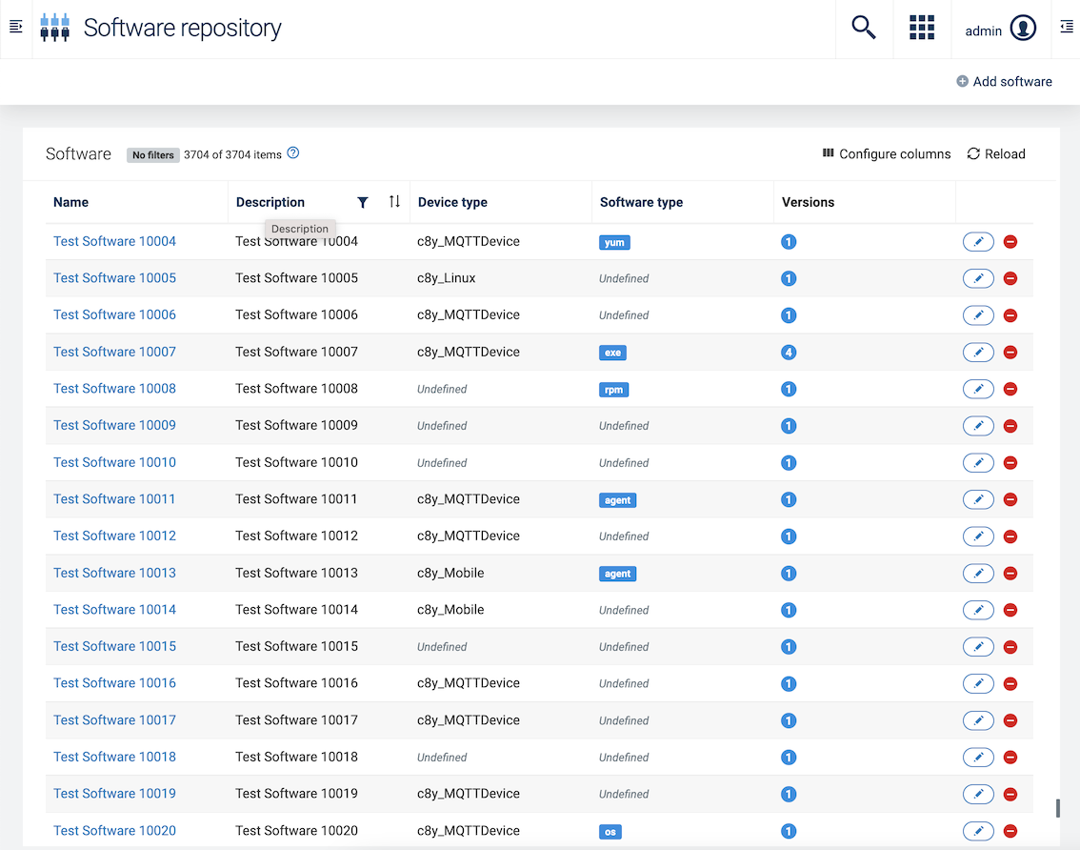Open the application switcher grid
Screen dimensions: 1080x850
(922, 29)
